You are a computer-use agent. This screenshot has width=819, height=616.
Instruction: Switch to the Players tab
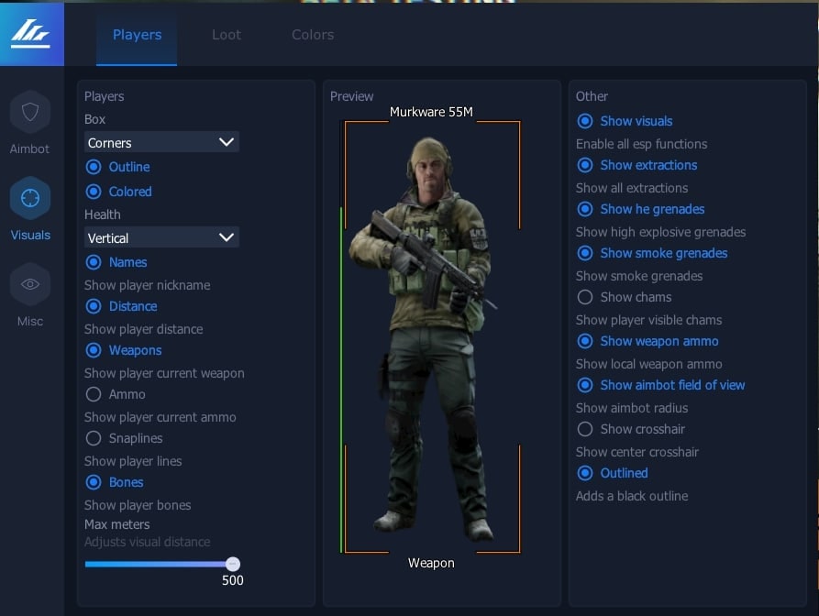point(137,35)
